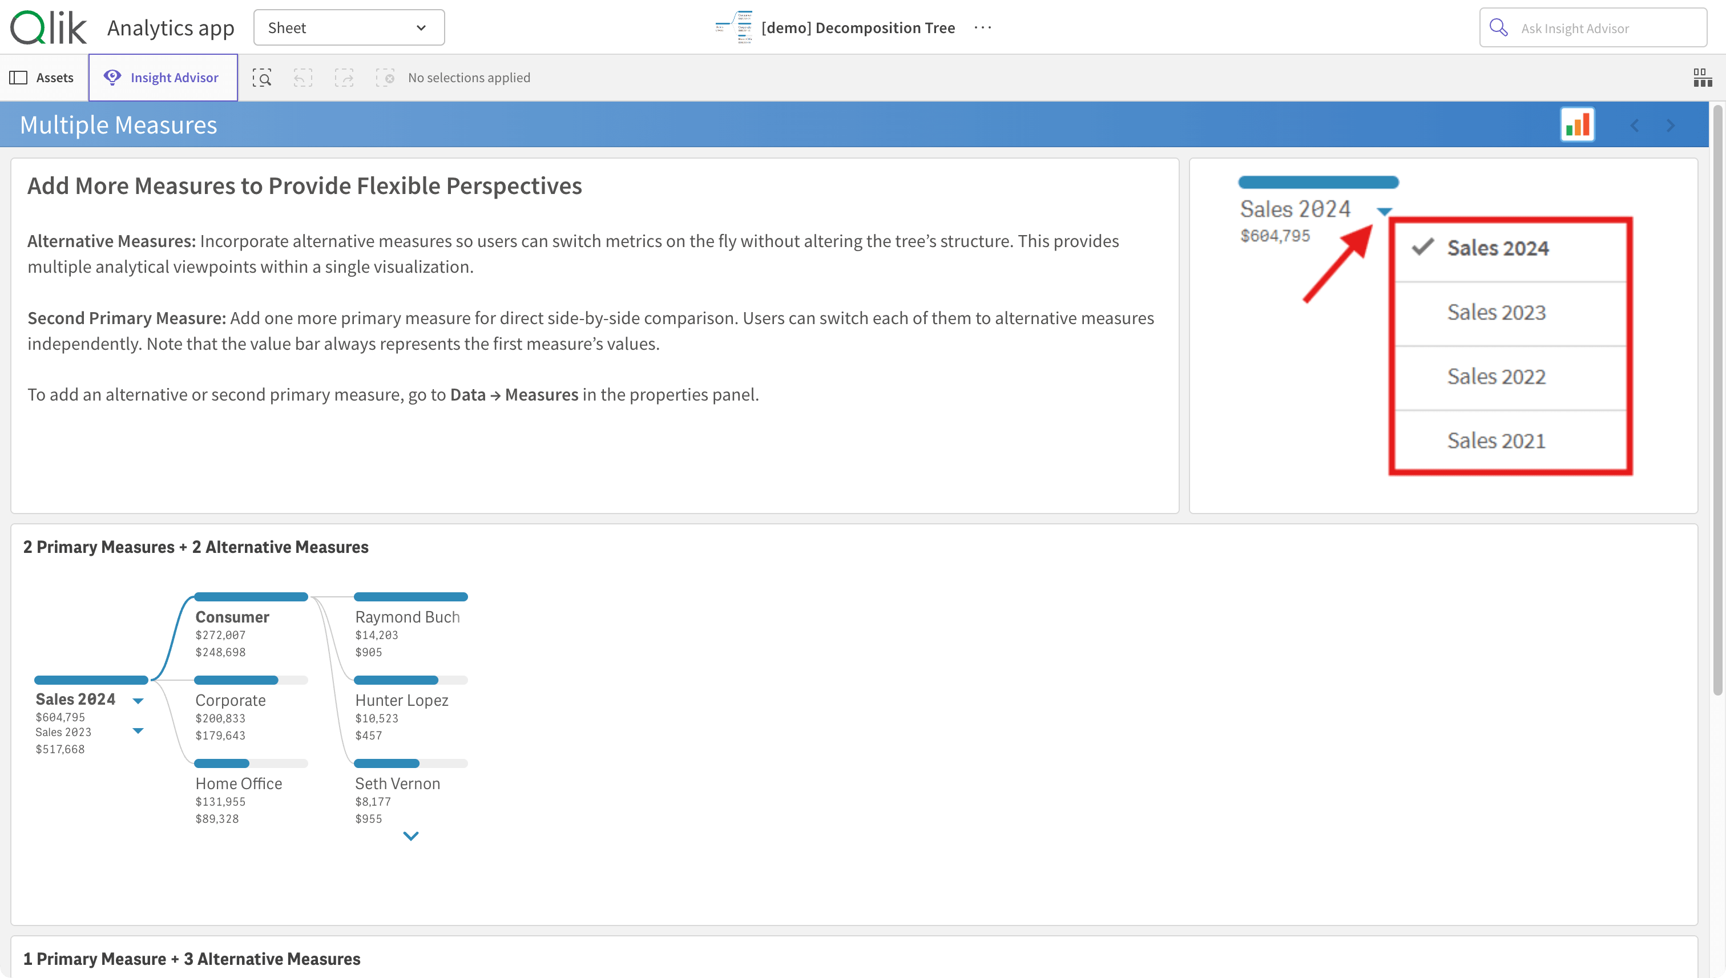Expand the Sales 2024 measure dropdown arrow
Image resolution: width=1726 pixels, height=978 pixels.
point(138,701)
